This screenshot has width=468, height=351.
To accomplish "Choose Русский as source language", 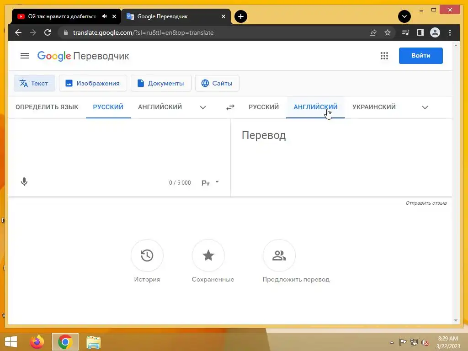I will [108, 107].
